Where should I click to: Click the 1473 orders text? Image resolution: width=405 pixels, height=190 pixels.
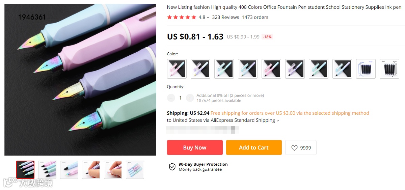pyautogui.click(x=255, y=17)
